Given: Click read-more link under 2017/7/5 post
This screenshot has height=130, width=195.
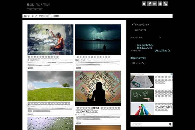Looking at the screenshot, I should tap(78, 68).
